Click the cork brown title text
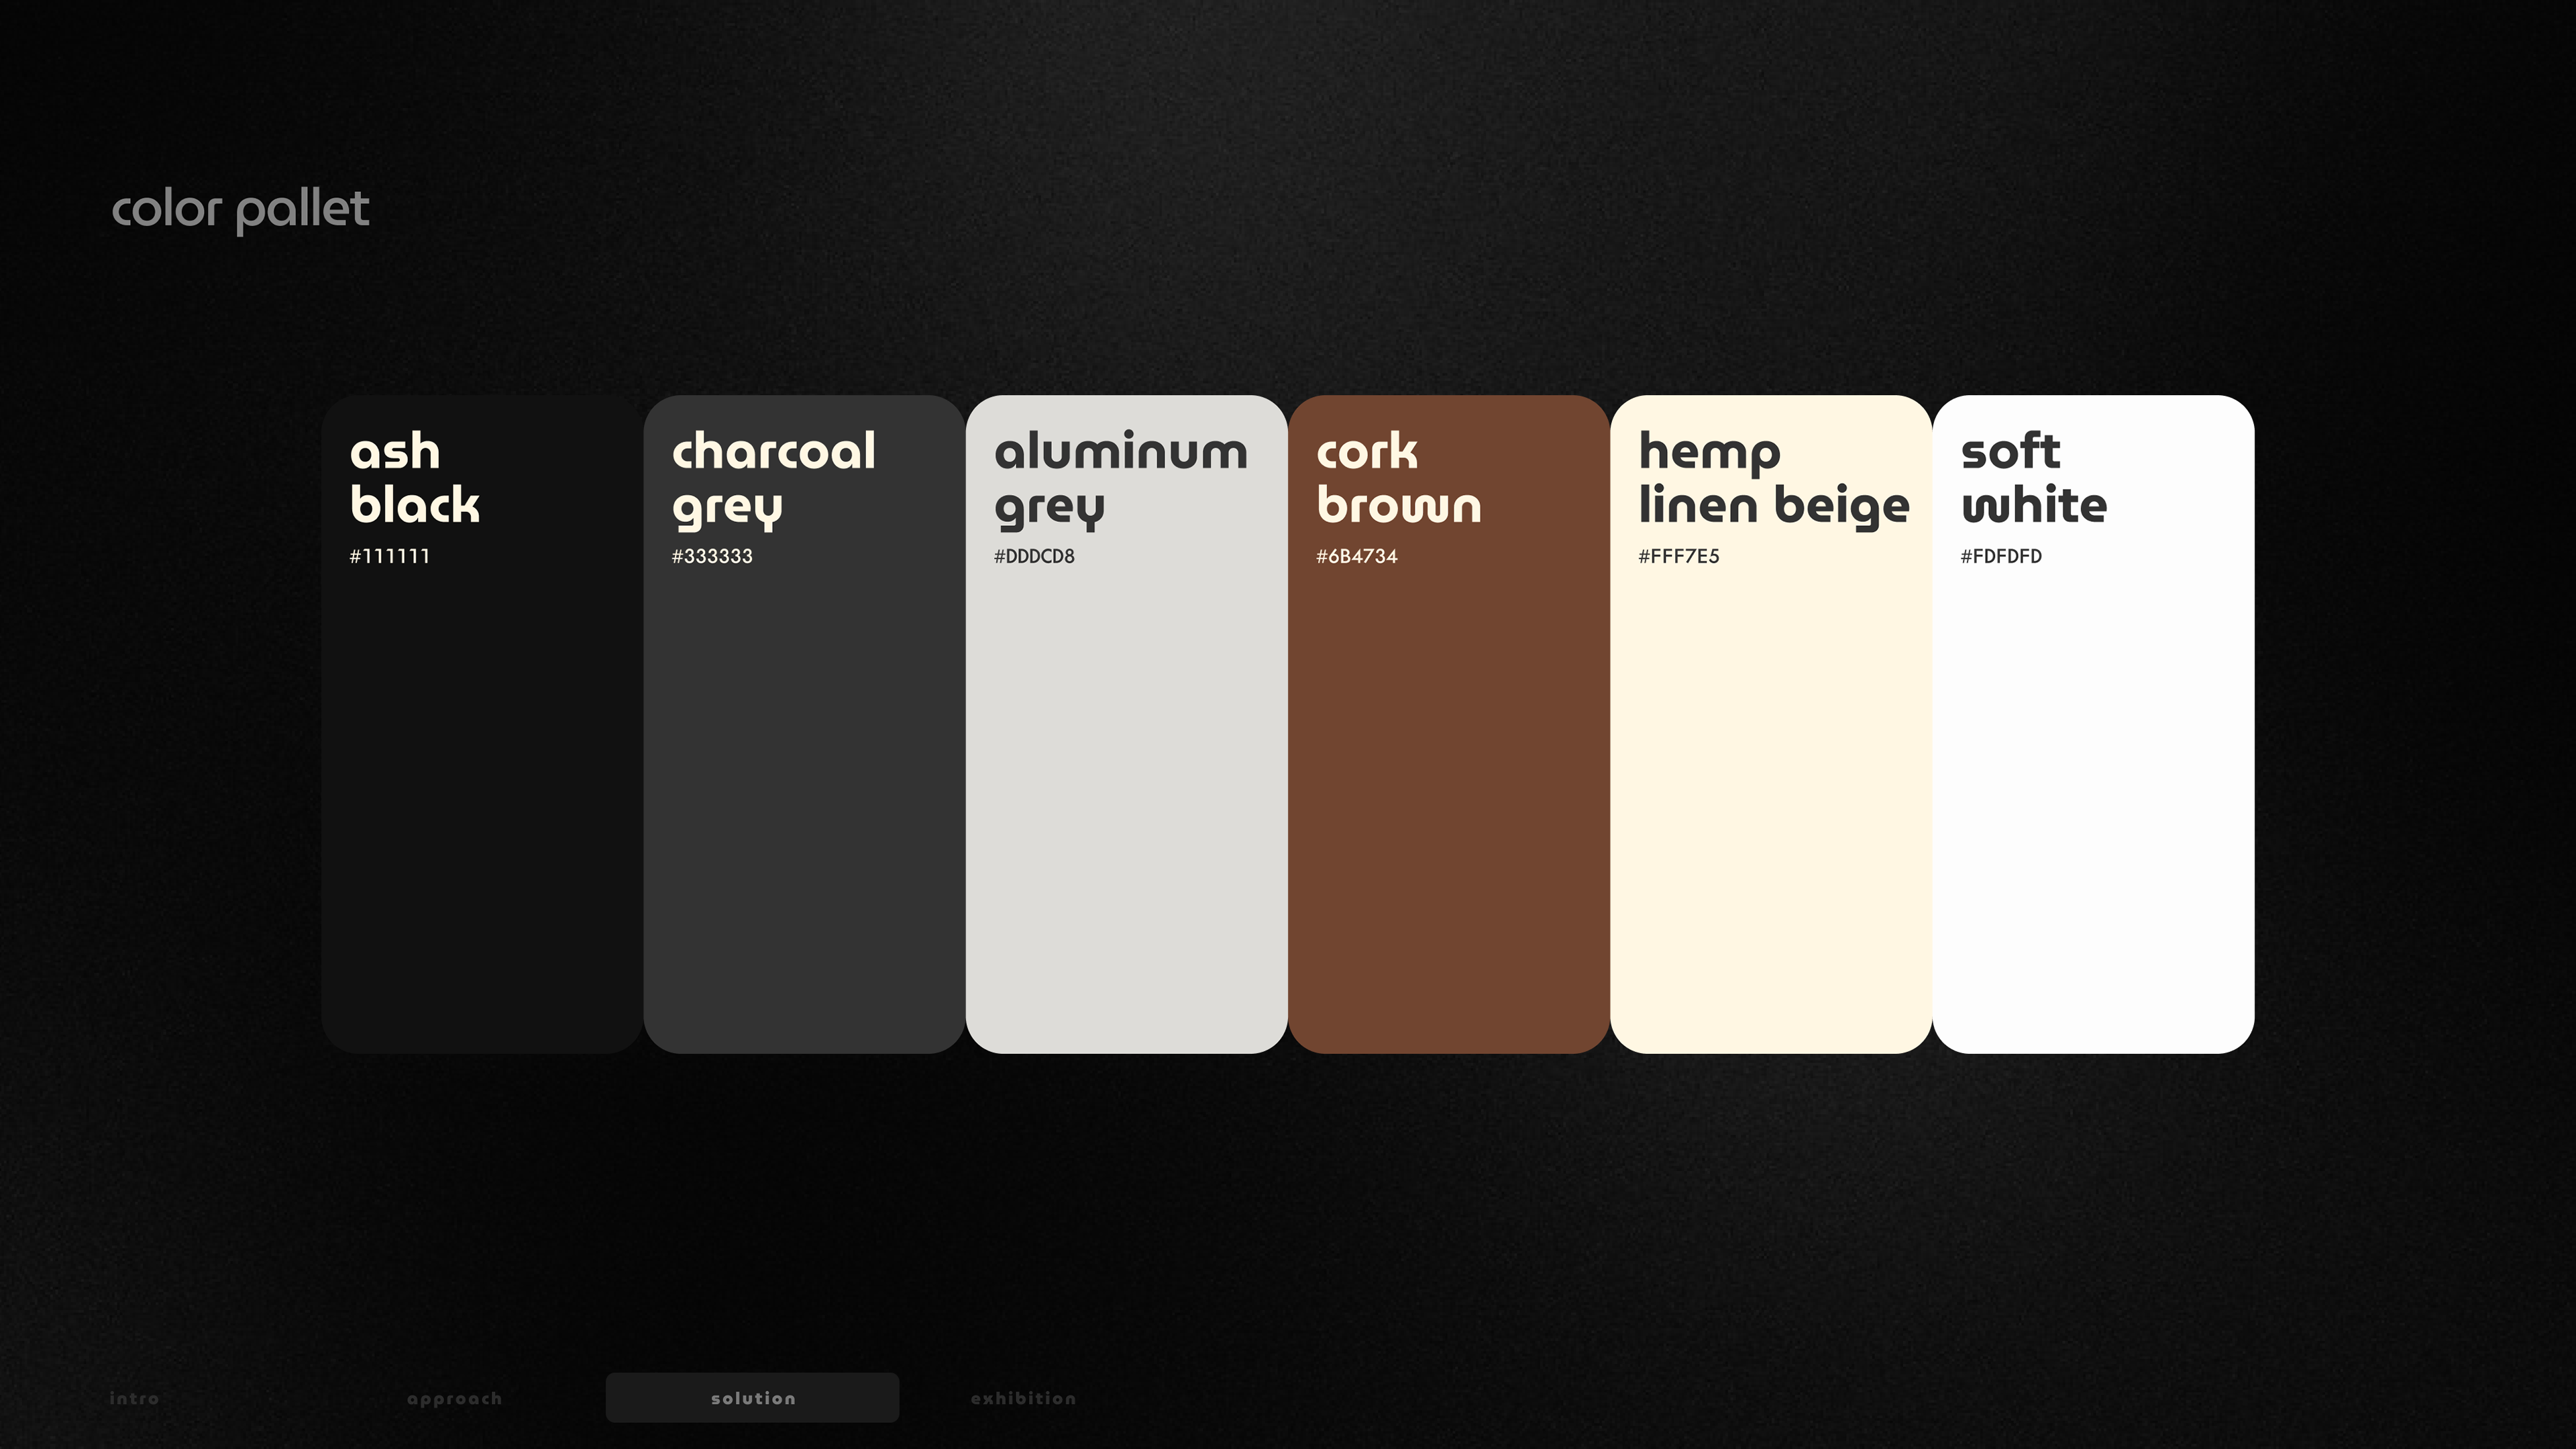 pyautogui.click(x=1398, y=478)
